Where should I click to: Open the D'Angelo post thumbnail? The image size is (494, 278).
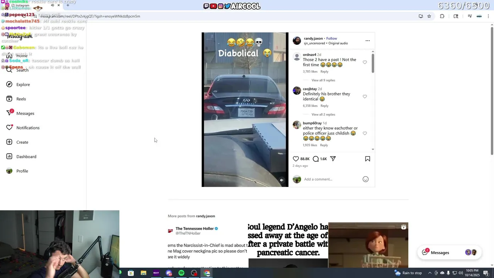pos(288,245)
